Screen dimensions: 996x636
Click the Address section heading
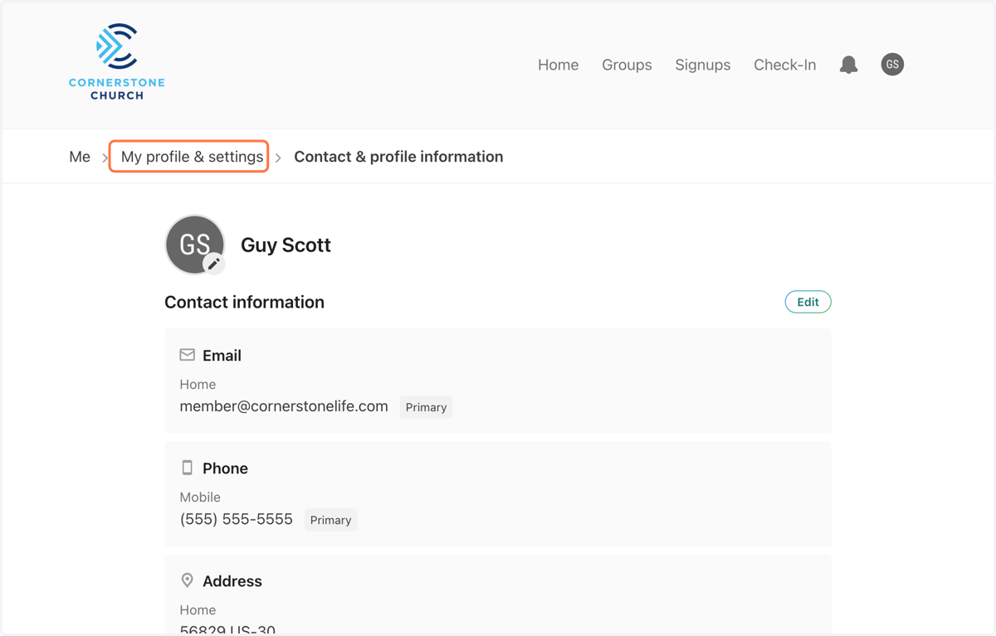click(x=232, y=581)
